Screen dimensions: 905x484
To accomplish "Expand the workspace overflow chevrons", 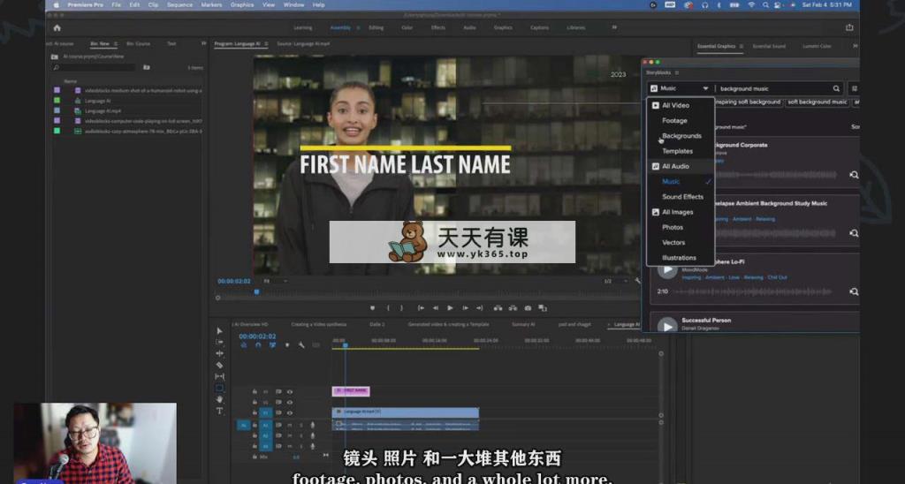I will [x=614, y=27].
